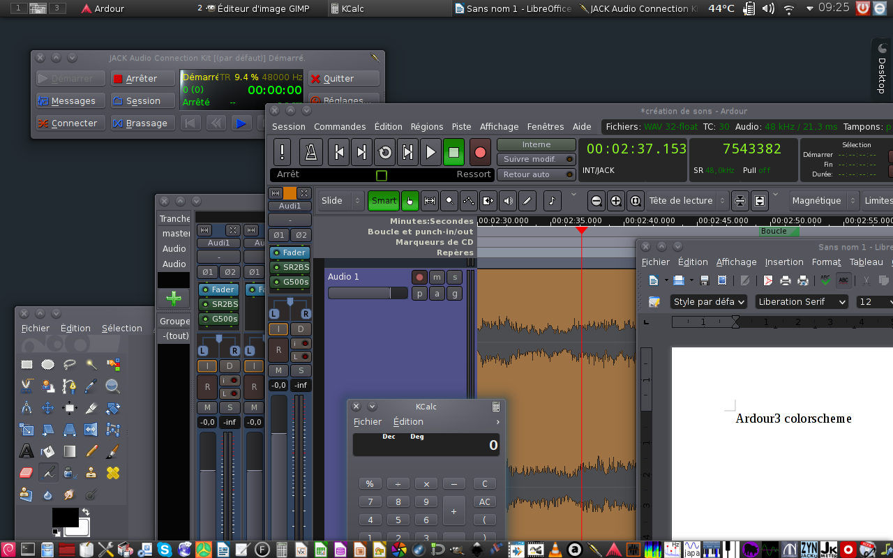893x558 pixels.
Task: Select the grab (hand) tool in Ardour
Action: (410, 201)
